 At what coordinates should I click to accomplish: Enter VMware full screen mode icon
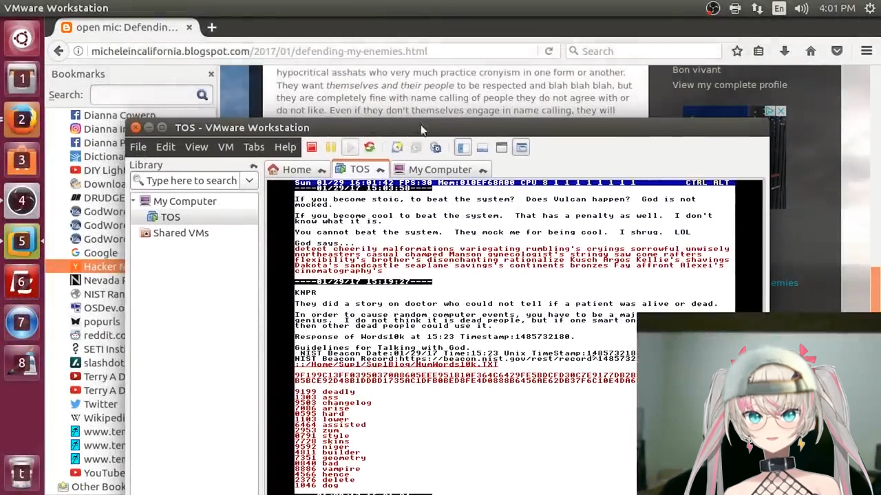pos(501,147)
